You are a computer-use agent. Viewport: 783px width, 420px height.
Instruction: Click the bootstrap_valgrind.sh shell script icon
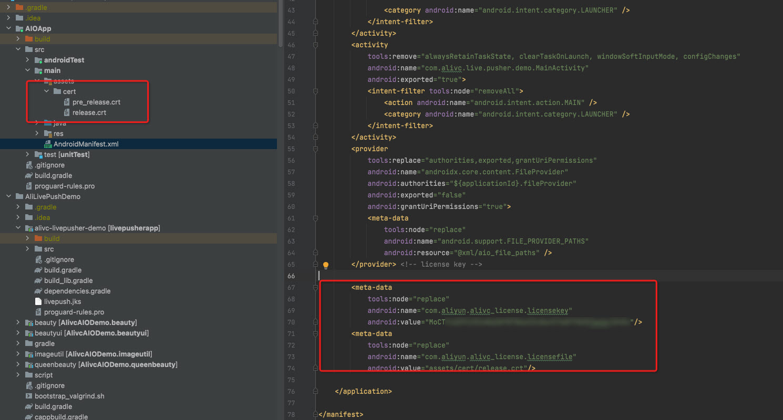click(x=29, y=396)
